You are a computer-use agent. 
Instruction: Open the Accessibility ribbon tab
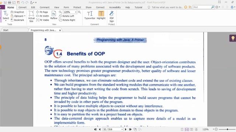click(x=115, y=7)
